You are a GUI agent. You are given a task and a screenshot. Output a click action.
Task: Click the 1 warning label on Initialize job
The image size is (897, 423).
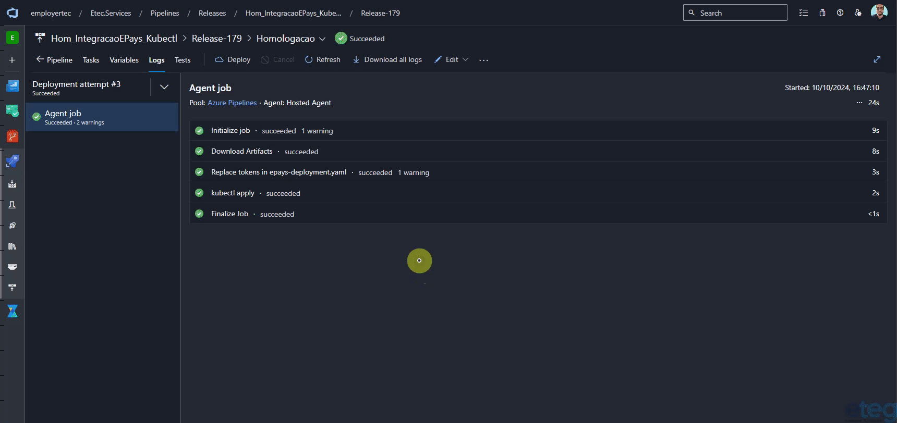(x=317, y=131)
